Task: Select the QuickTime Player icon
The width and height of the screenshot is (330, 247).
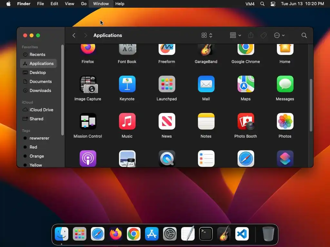Action: 167,159
